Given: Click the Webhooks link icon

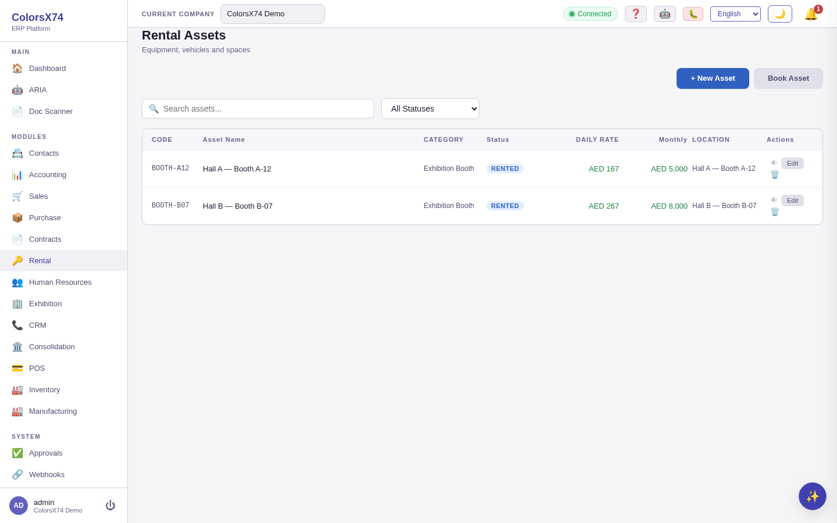Looking at the screenshot, I should click(17, 474).
